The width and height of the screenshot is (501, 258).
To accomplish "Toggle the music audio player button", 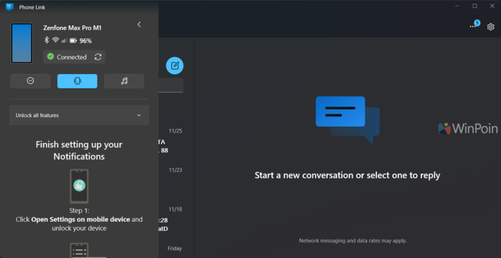I will 124,81.
